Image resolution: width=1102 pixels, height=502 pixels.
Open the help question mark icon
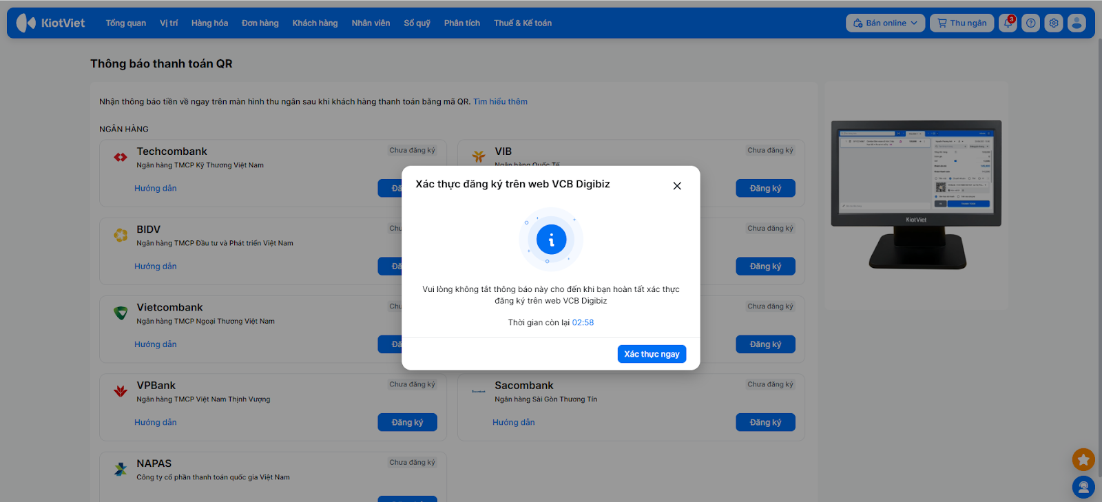1030,23
